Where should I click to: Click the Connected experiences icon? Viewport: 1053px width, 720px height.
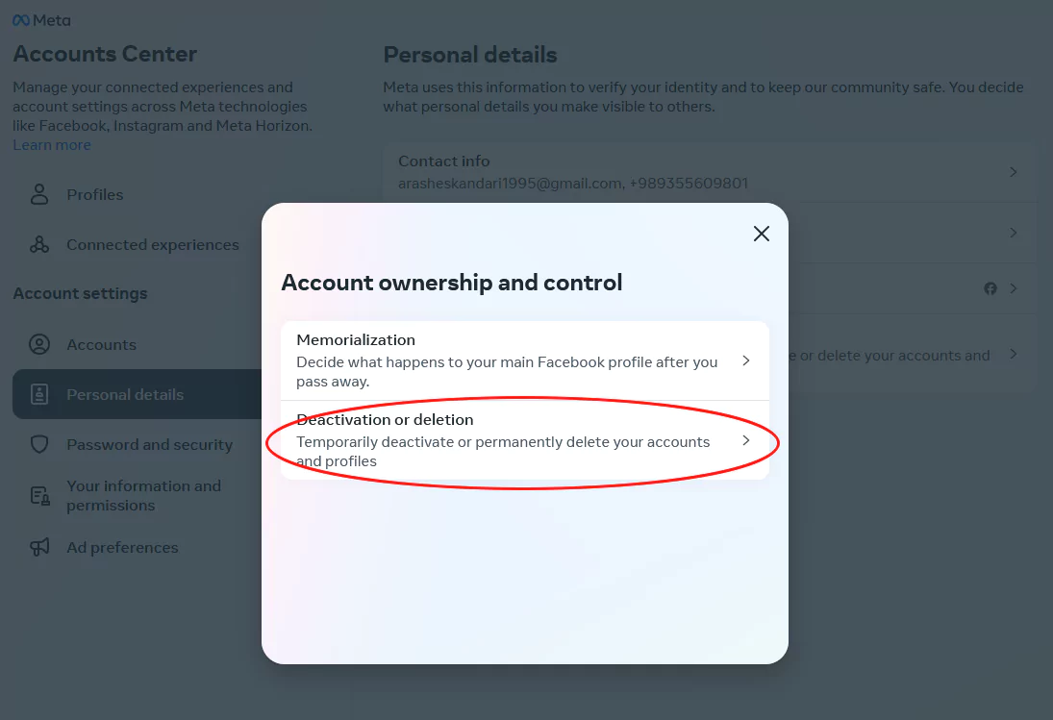pyautogui.click(x=39, y=244)
